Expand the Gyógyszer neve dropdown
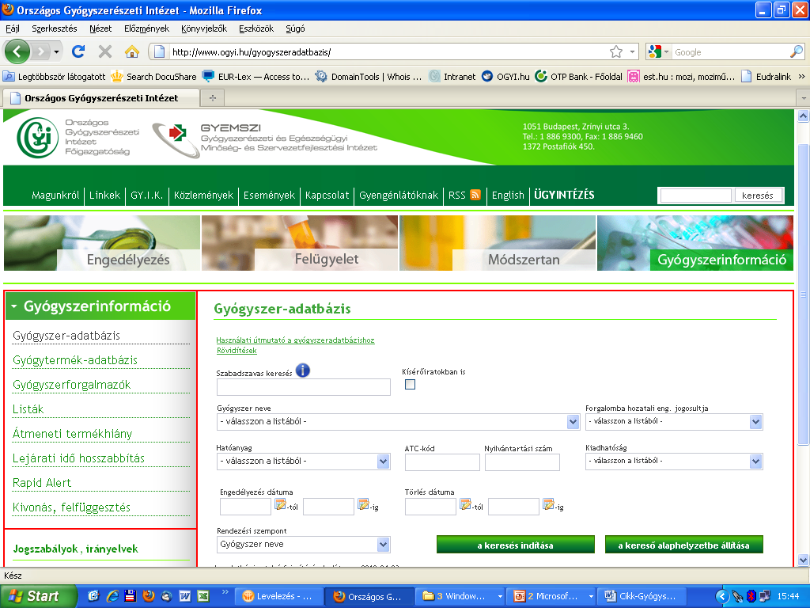 (573, 422)
